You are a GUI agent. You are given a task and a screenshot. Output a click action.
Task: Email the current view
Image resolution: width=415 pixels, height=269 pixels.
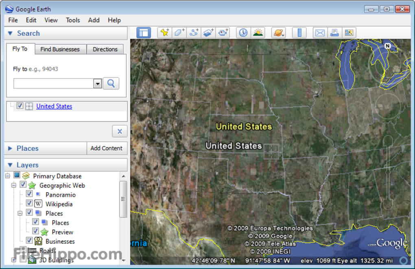coord(320,33)
